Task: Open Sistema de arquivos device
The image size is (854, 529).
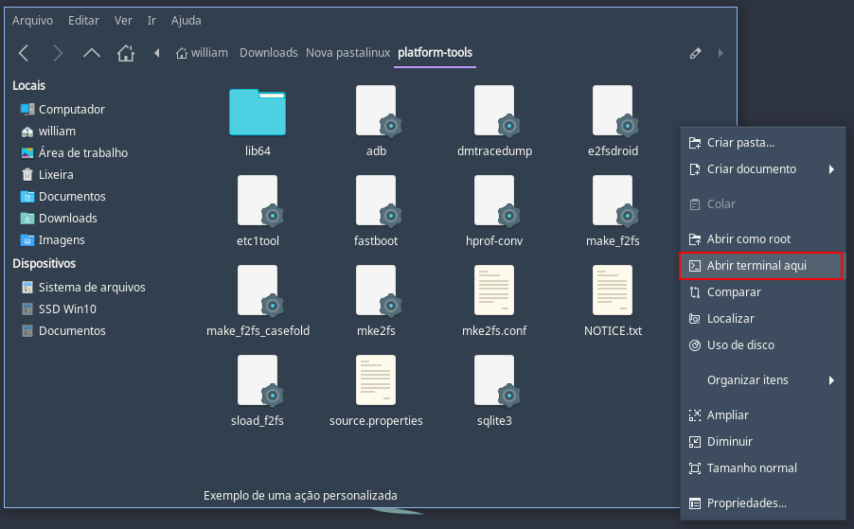Action: pos(83,288)
